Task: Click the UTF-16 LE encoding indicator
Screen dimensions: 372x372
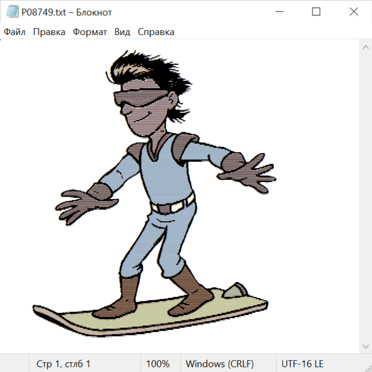Action: pyautogui.click(x=303, y=364)
